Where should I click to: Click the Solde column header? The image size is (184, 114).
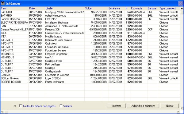[x=88, y=8]
